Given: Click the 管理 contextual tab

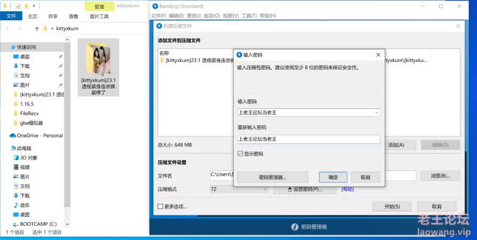Looking at the screenshot, I should [99, 7].
